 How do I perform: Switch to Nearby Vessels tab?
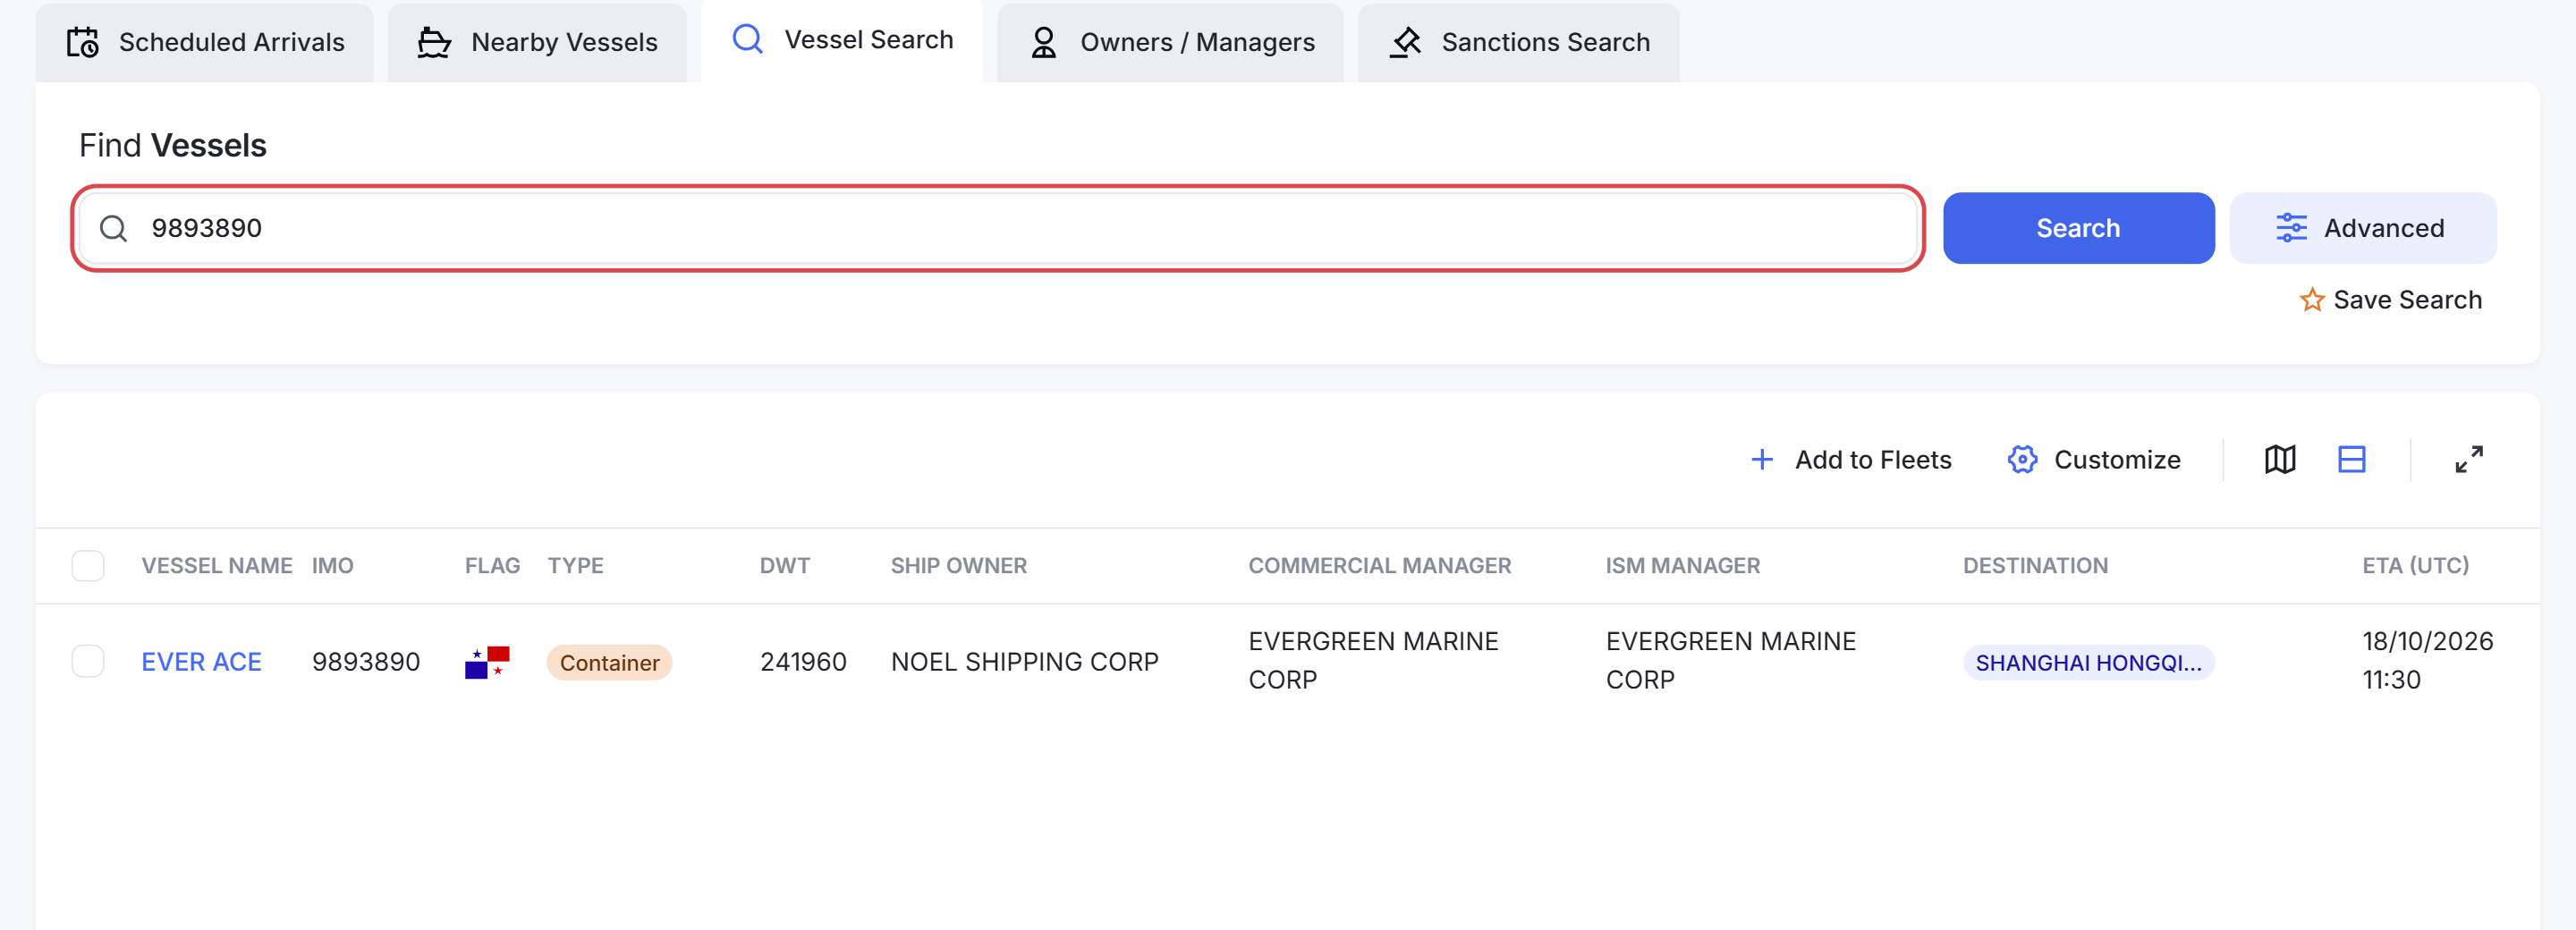coord(537,42)
